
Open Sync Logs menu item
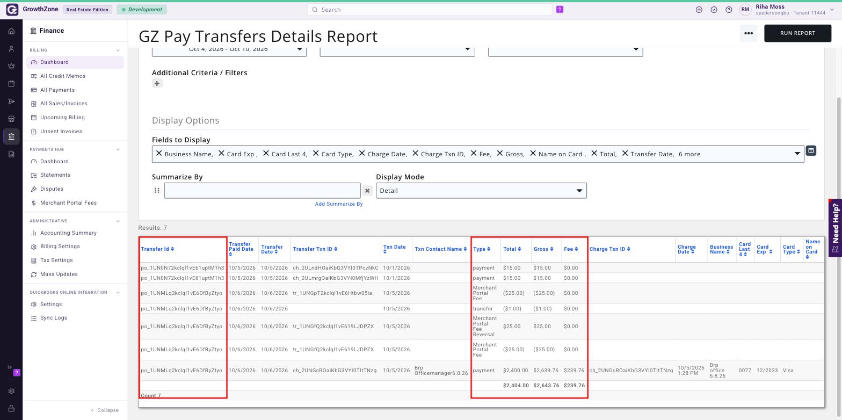click(54, 318)
